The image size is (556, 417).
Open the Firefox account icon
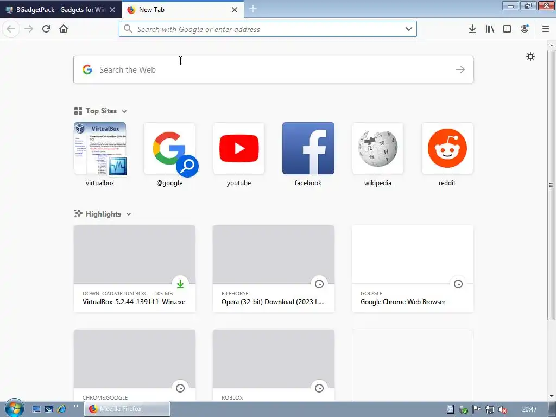tap(525, 29)
